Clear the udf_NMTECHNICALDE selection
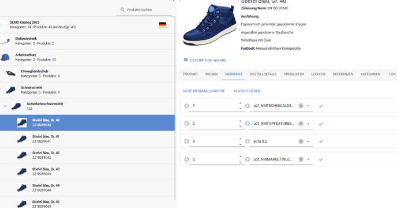The height and width of the screenshot is (208, 397). click(x=301, y=106)
